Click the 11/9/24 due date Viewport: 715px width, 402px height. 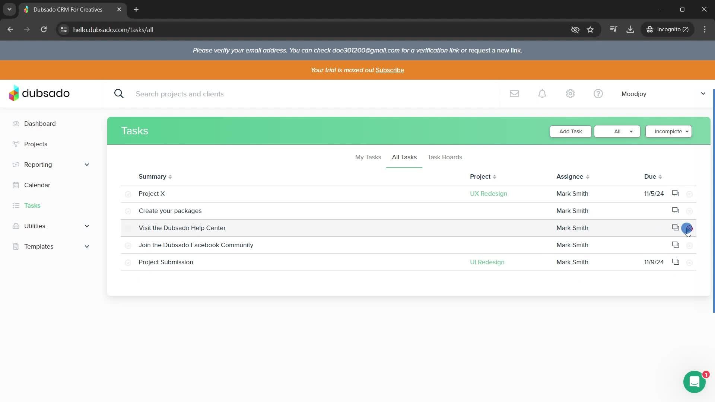coord(654,262)
